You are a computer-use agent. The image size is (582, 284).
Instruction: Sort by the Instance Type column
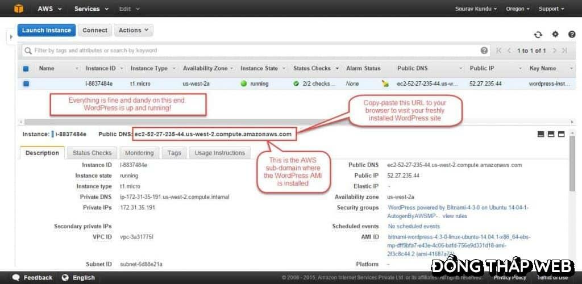point(149,68)
